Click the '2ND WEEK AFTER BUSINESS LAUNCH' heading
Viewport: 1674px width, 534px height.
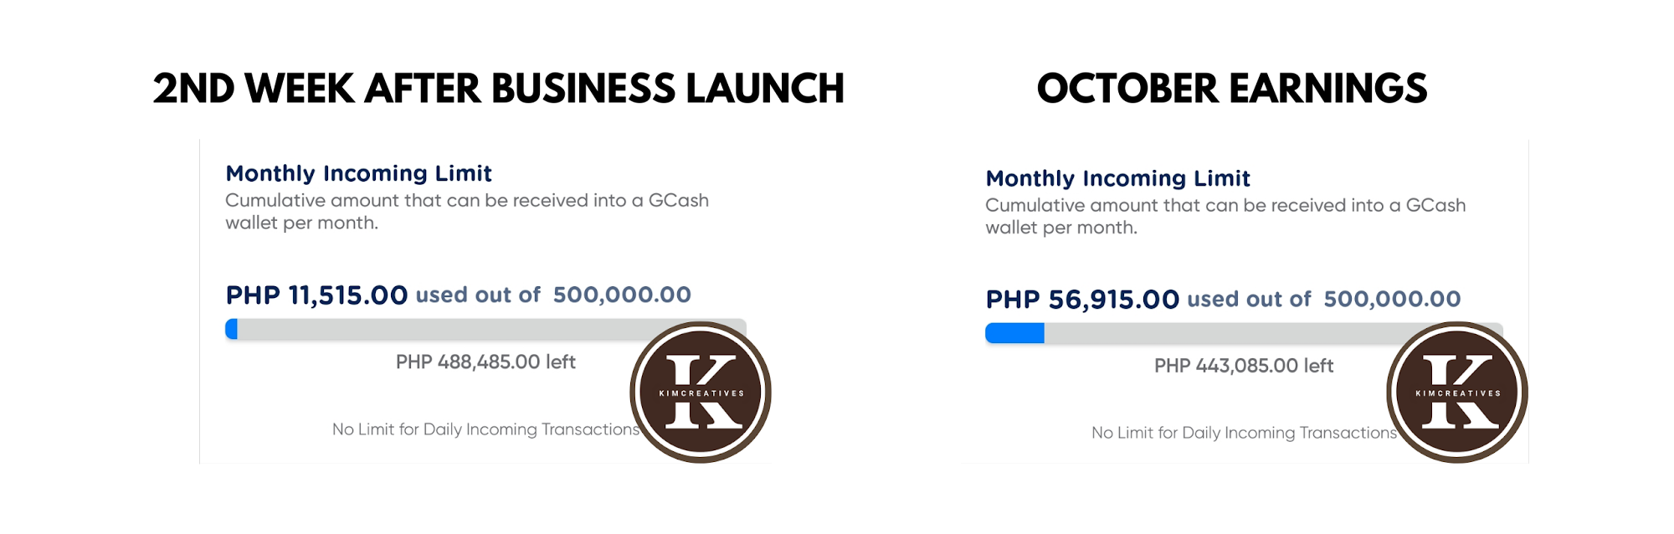click(499, 89)
